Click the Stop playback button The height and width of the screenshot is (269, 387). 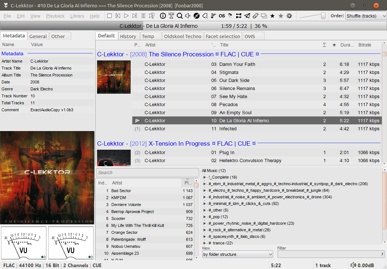tap(109, 16)
